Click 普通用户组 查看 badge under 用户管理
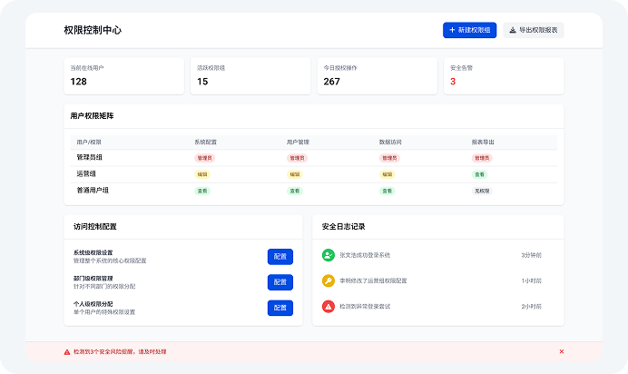Screen dimensions: 628x374 [294, 191]
